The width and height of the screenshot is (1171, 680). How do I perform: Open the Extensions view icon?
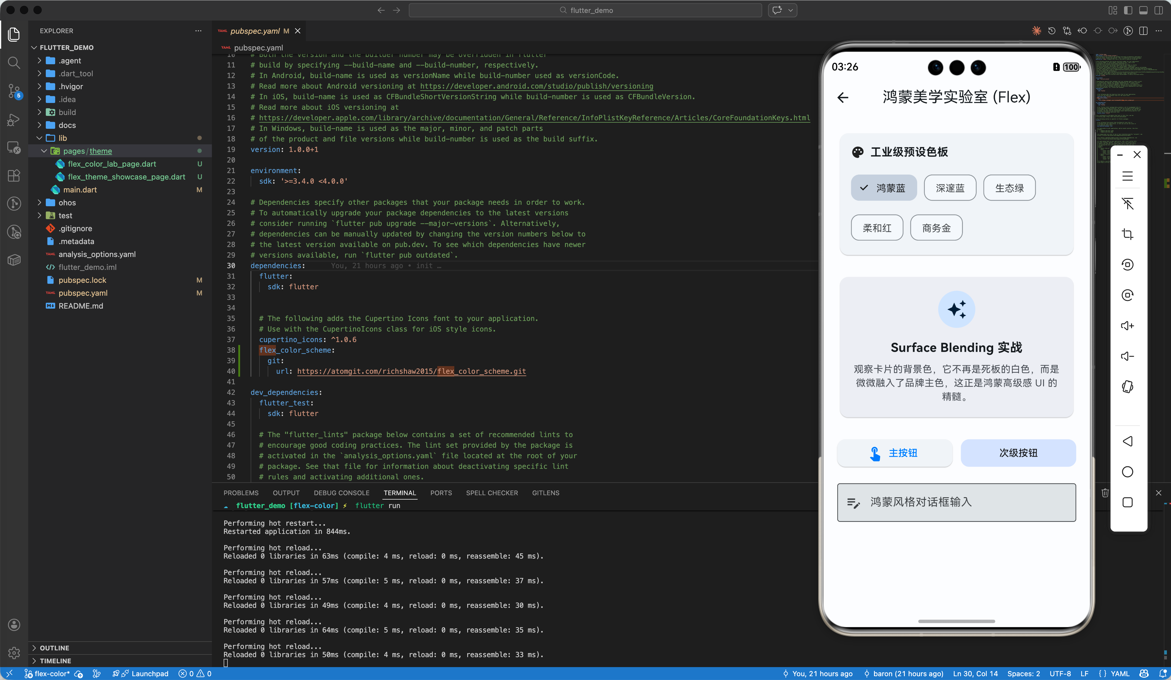14,175
